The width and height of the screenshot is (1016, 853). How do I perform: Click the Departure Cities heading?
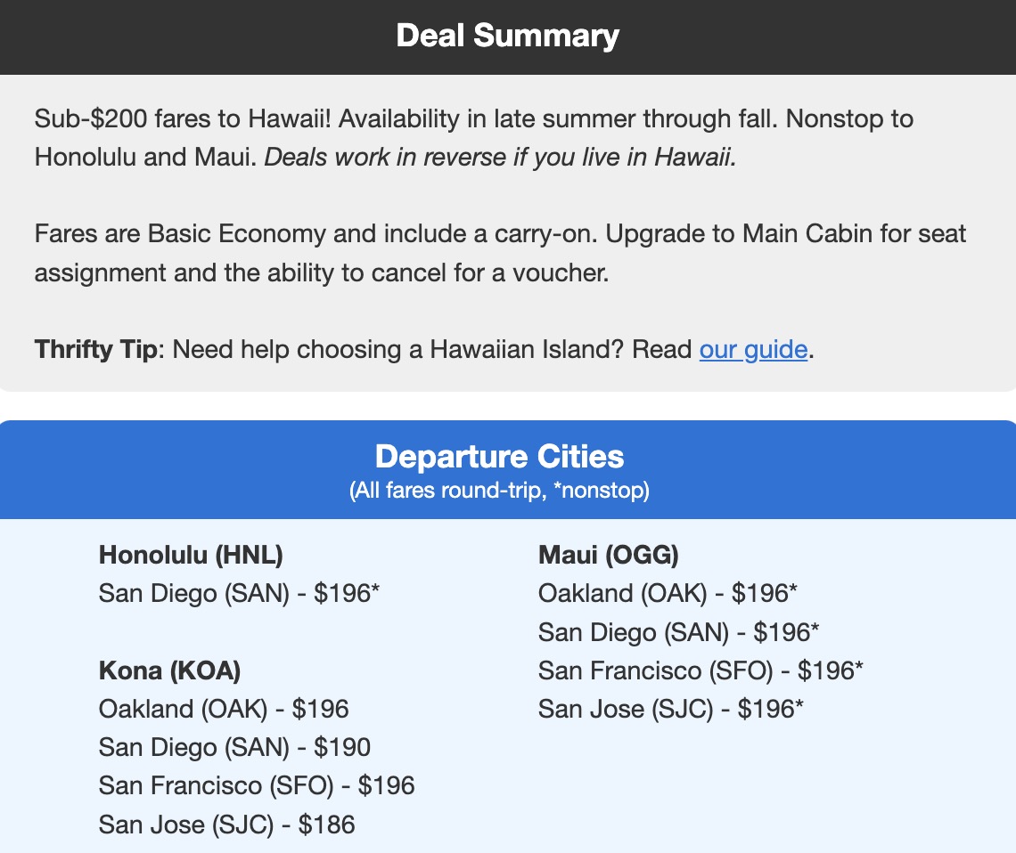tap(499, 456)
